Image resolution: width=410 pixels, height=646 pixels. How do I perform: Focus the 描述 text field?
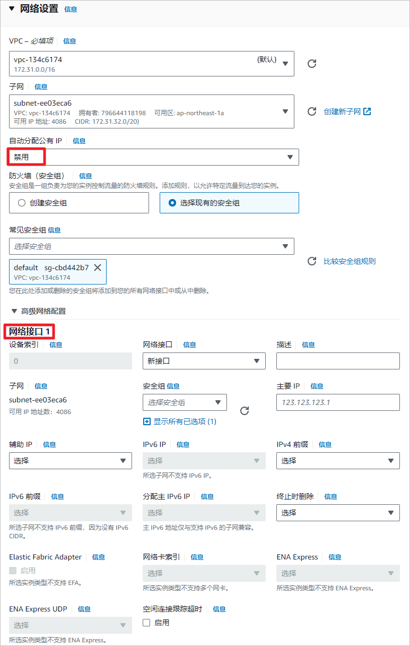pyautogui.click(x=338, y=361)
